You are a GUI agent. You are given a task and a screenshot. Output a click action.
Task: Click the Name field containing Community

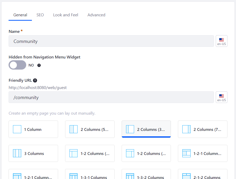(111, 41)
